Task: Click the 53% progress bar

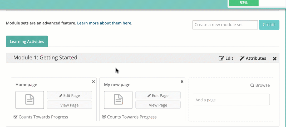Action: click(244, 3)
